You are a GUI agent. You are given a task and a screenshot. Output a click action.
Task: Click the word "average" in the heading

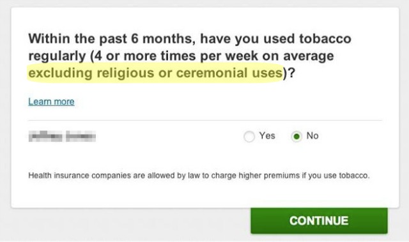(x=308, y=56)
